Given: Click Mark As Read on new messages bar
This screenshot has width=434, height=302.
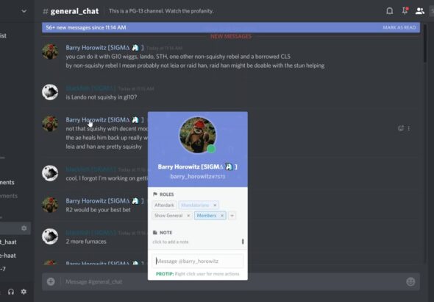Looking at the screenshot, I should 399,27.
